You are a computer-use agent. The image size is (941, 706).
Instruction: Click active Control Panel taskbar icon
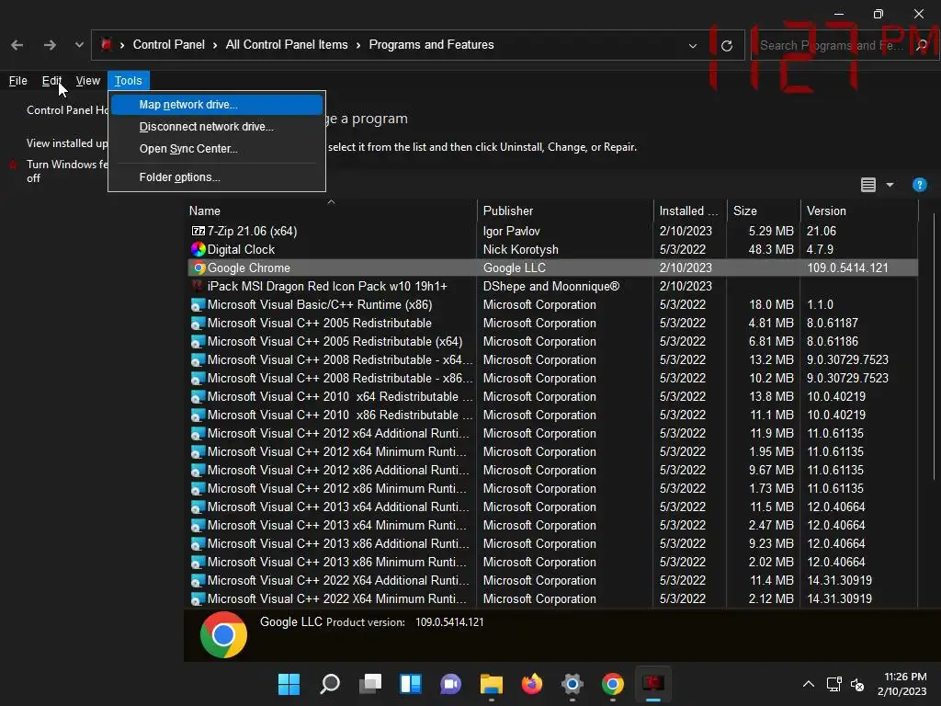pyautogui.click(x=653, y=684)
